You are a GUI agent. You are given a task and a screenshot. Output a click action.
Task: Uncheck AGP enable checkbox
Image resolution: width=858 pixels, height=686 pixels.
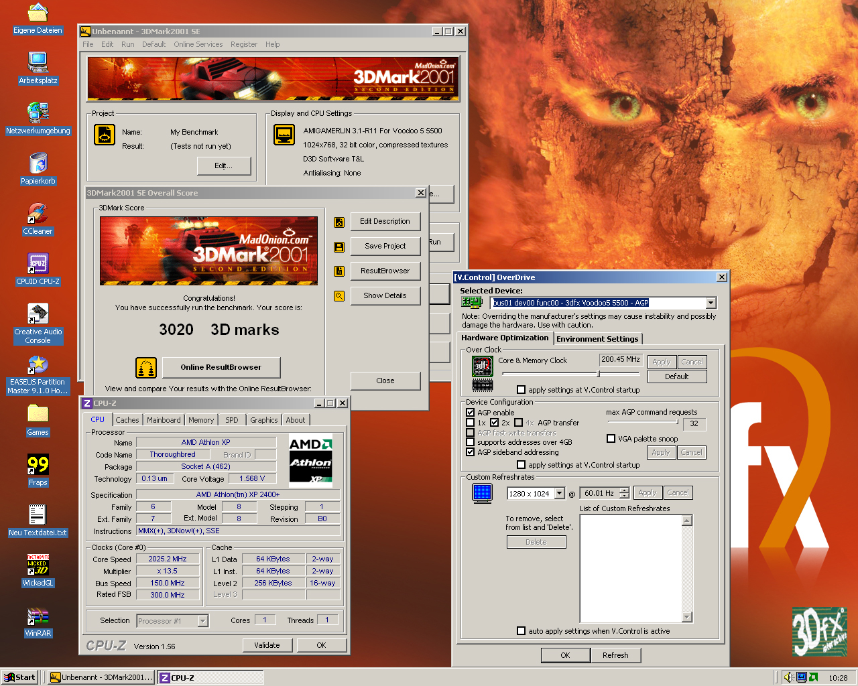click(471, 413)
